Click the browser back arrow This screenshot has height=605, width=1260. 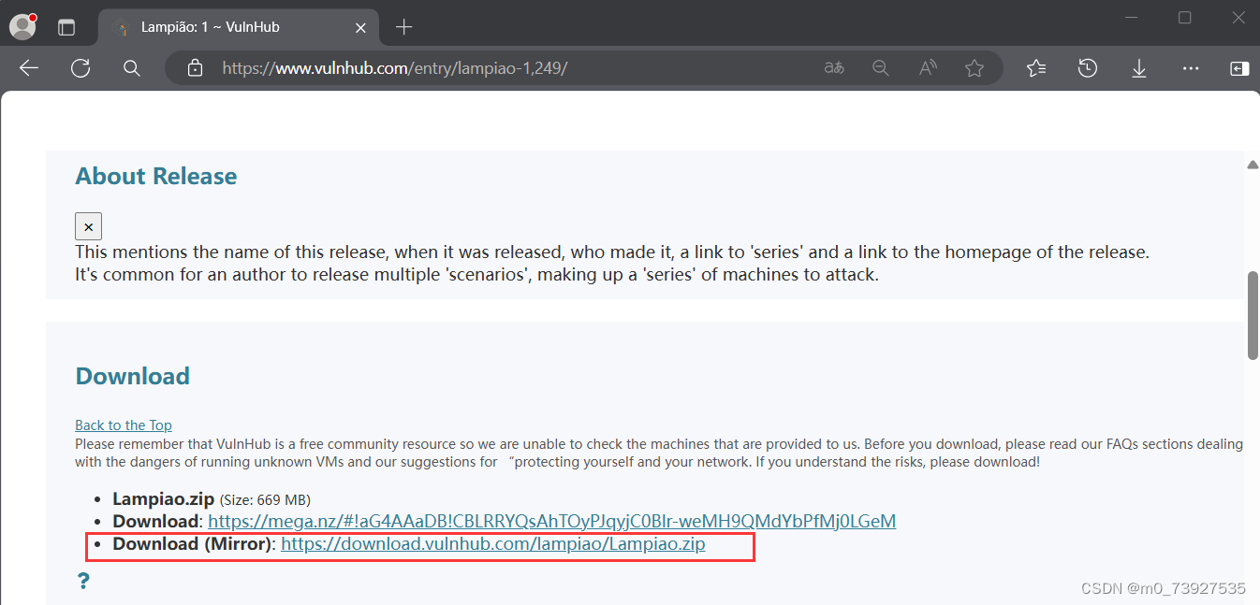[x=28, y=67]
